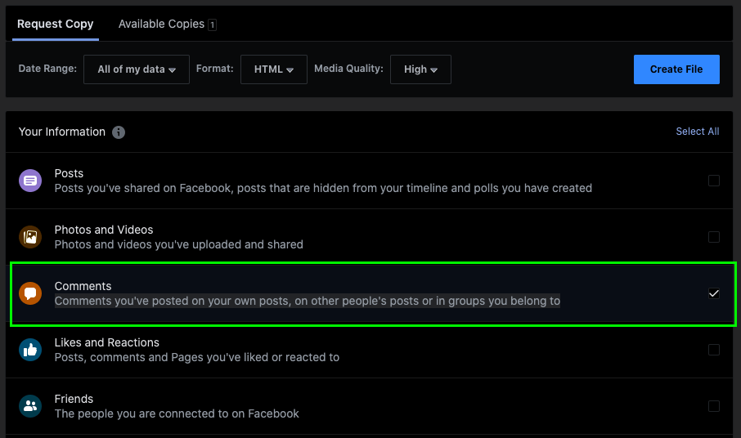741x438 pixels.
Task: Click the Photos and Videos category icon
Action: 30,237
